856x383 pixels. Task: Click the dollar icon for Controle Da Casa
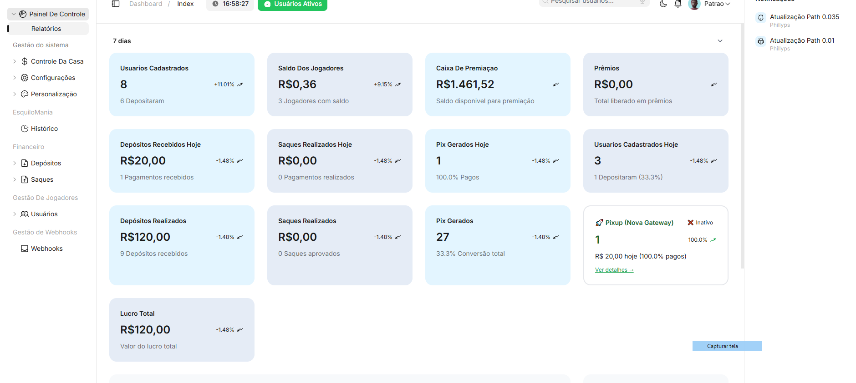click(25, 61)
